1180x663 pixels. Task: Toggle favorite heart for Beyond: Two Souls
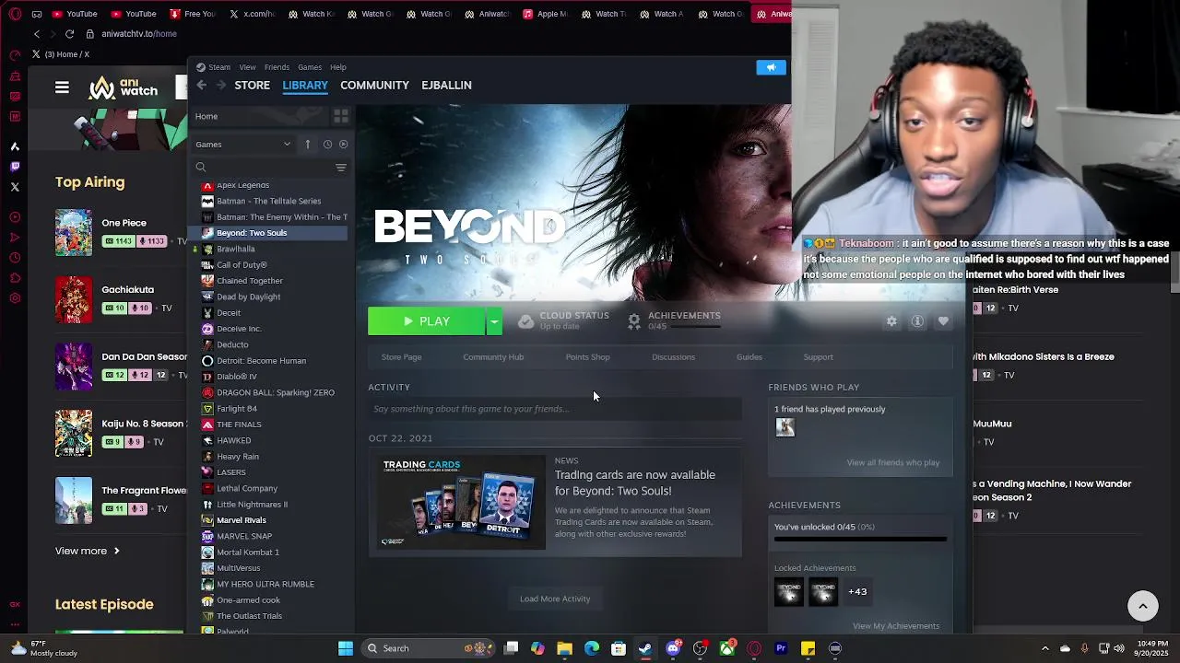coord(943,321)
